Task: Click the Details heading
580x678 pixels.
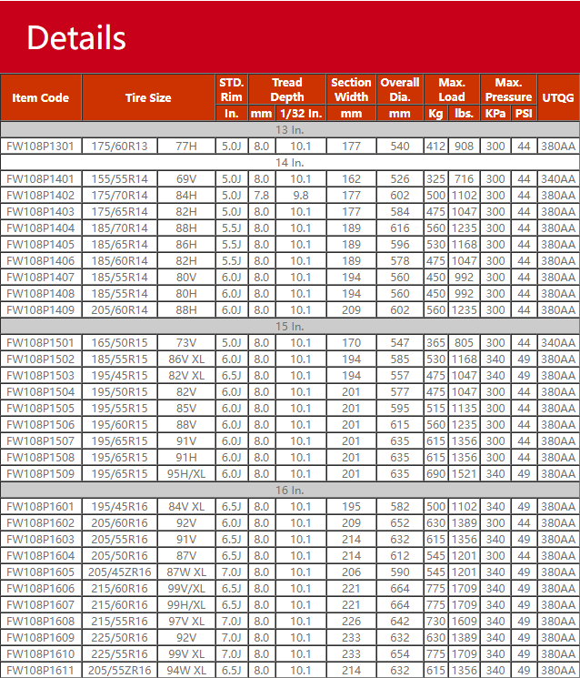Action: tap(76, 37)
